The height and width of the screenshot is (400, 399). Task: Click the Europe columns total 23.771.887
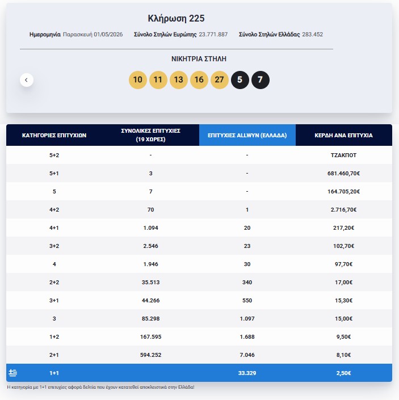213,35
